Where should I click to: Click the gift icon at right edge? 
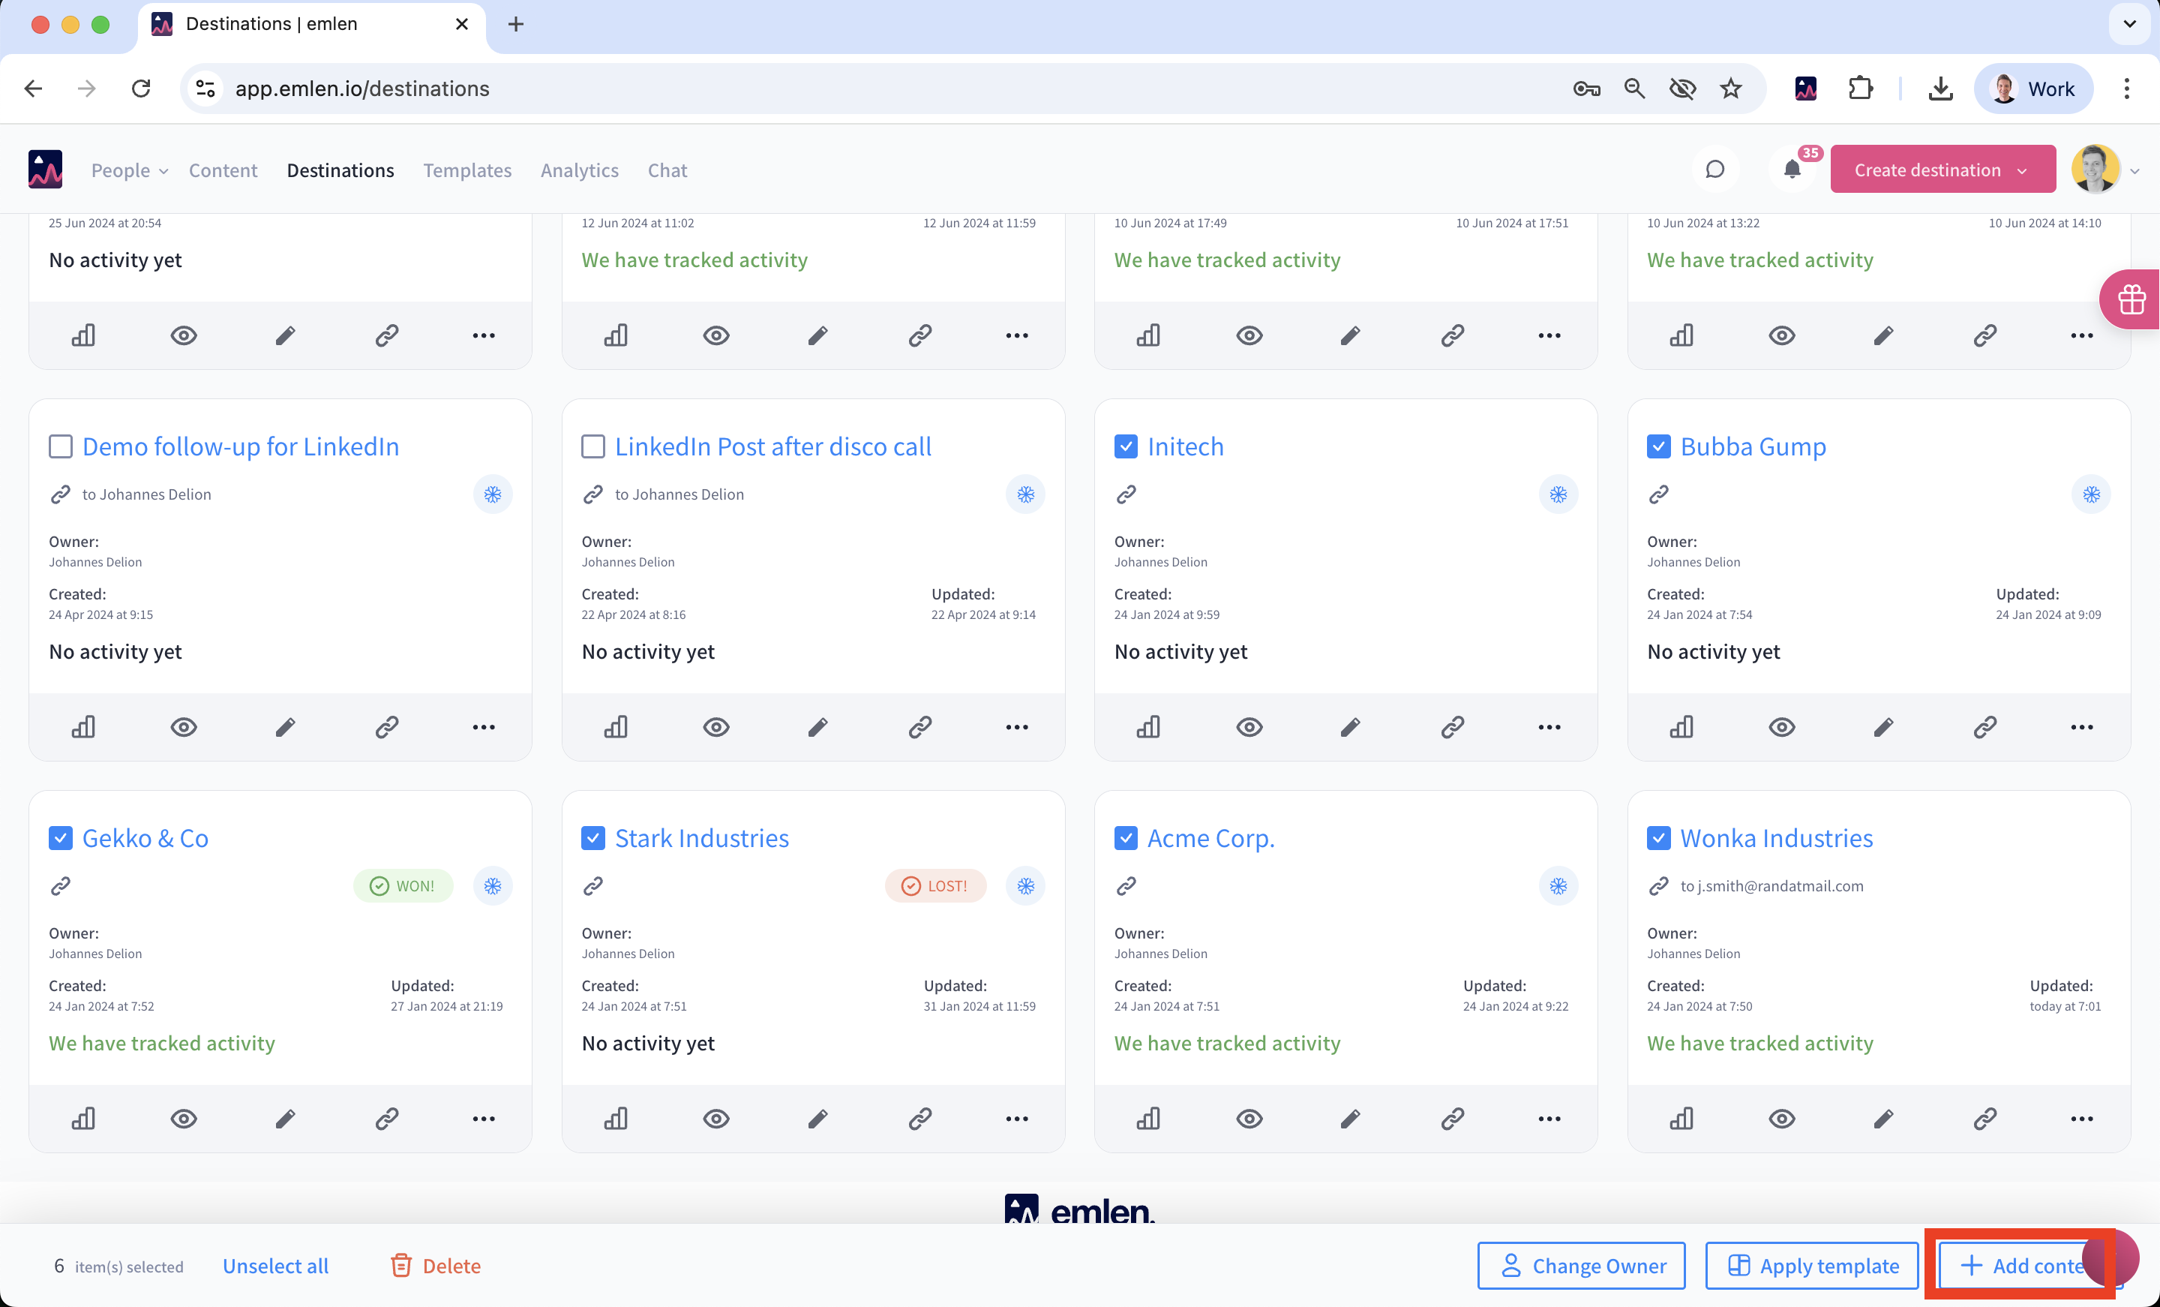(2131, 299)
